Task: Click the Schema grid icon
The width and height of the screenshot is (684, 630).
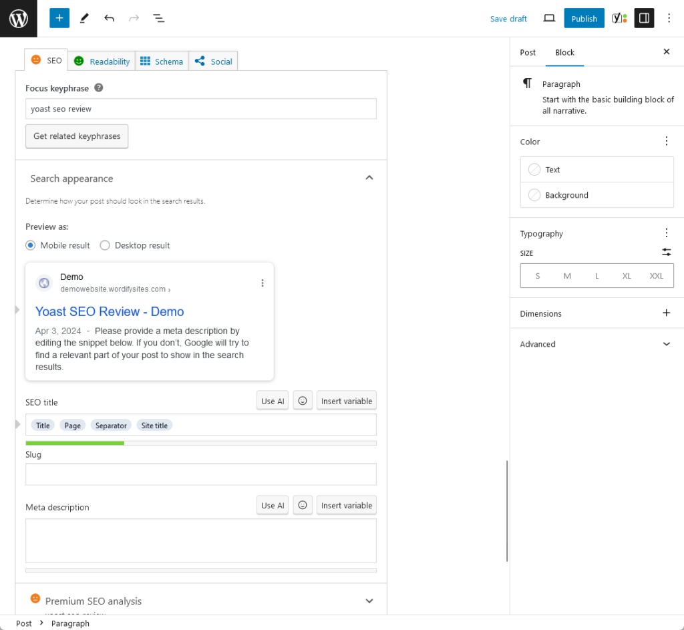Action: 145,61
